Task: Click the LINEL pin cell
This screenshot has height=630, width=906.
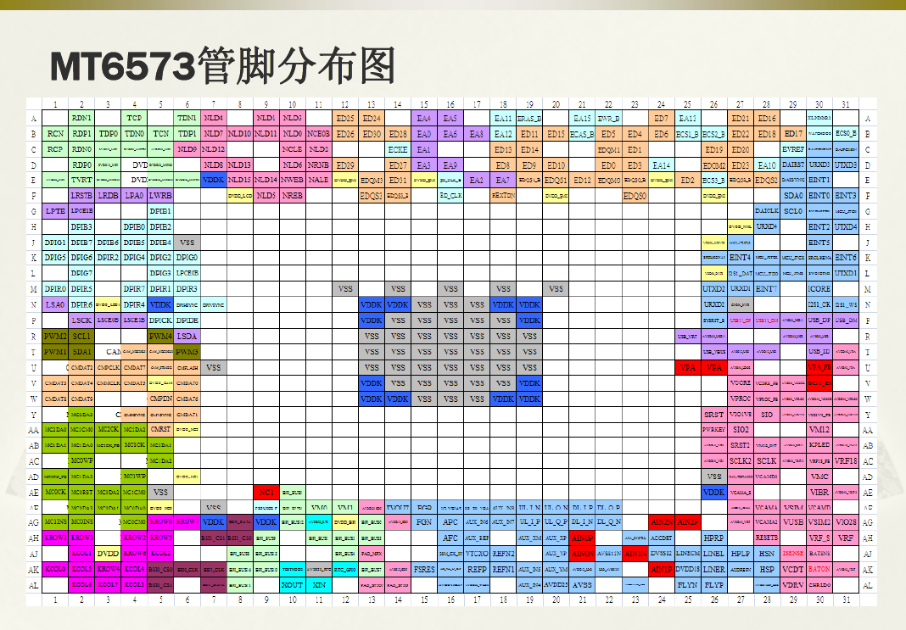Action: click(x=714, y=553)
